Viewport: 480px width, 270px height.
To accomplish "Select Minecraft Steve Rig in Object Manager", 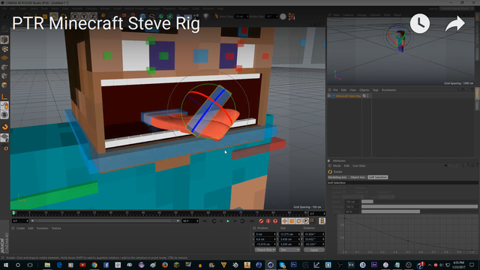I will click(x=348, y=96).
